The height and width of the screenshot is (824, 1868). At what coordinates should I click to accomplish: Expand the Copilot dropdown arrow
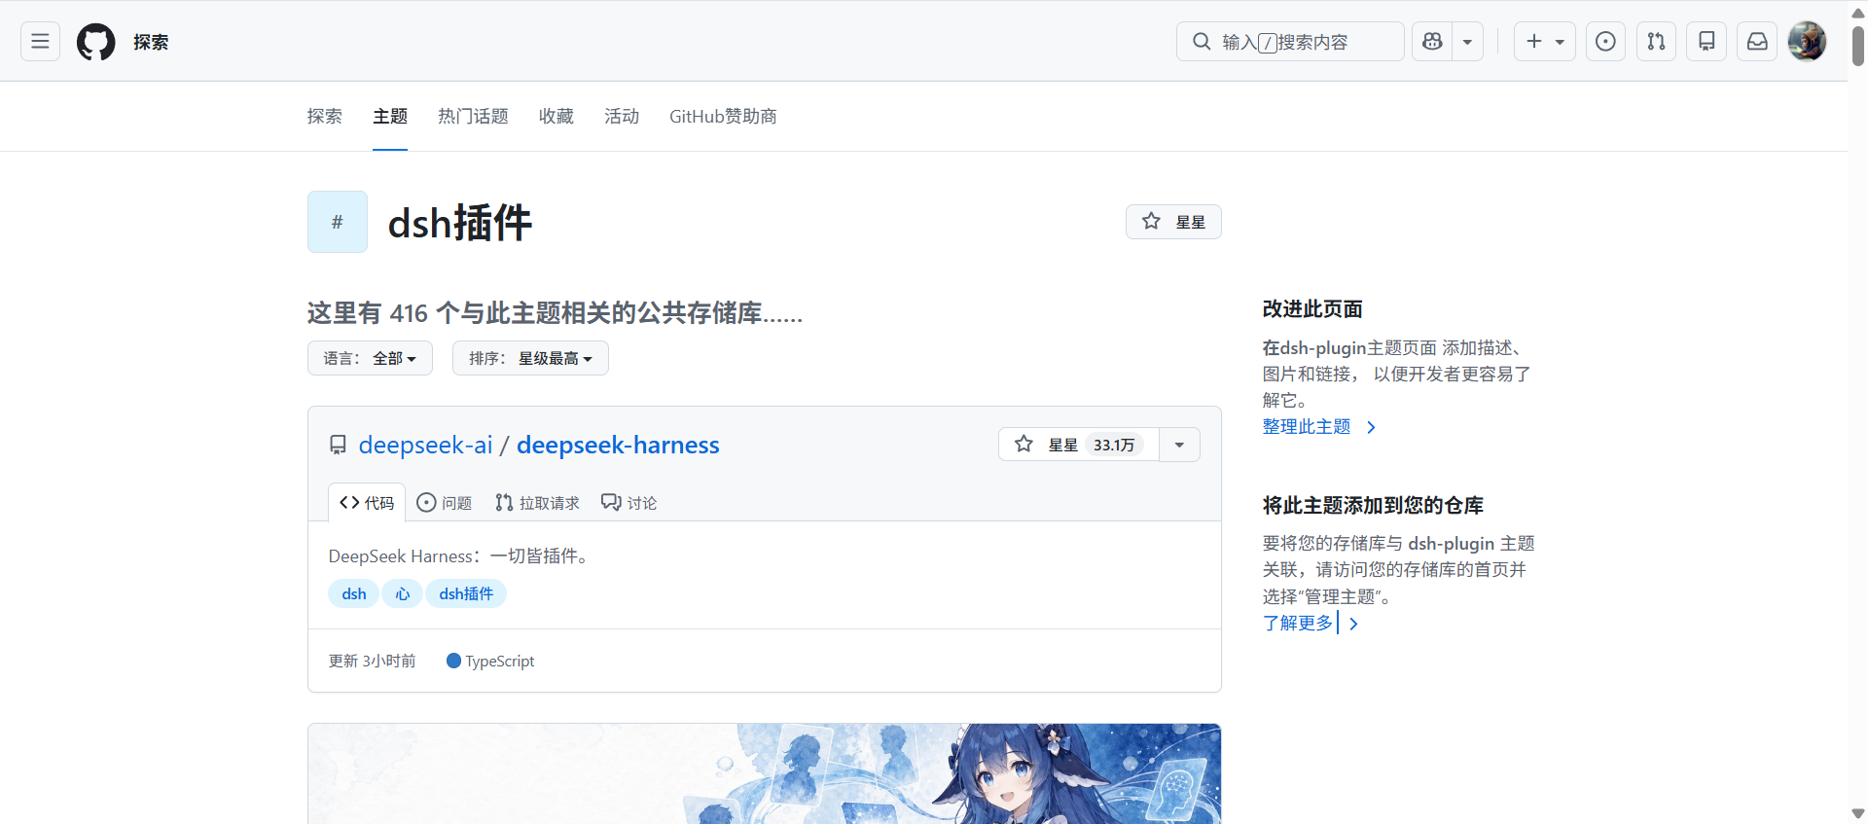point(1467,42)
